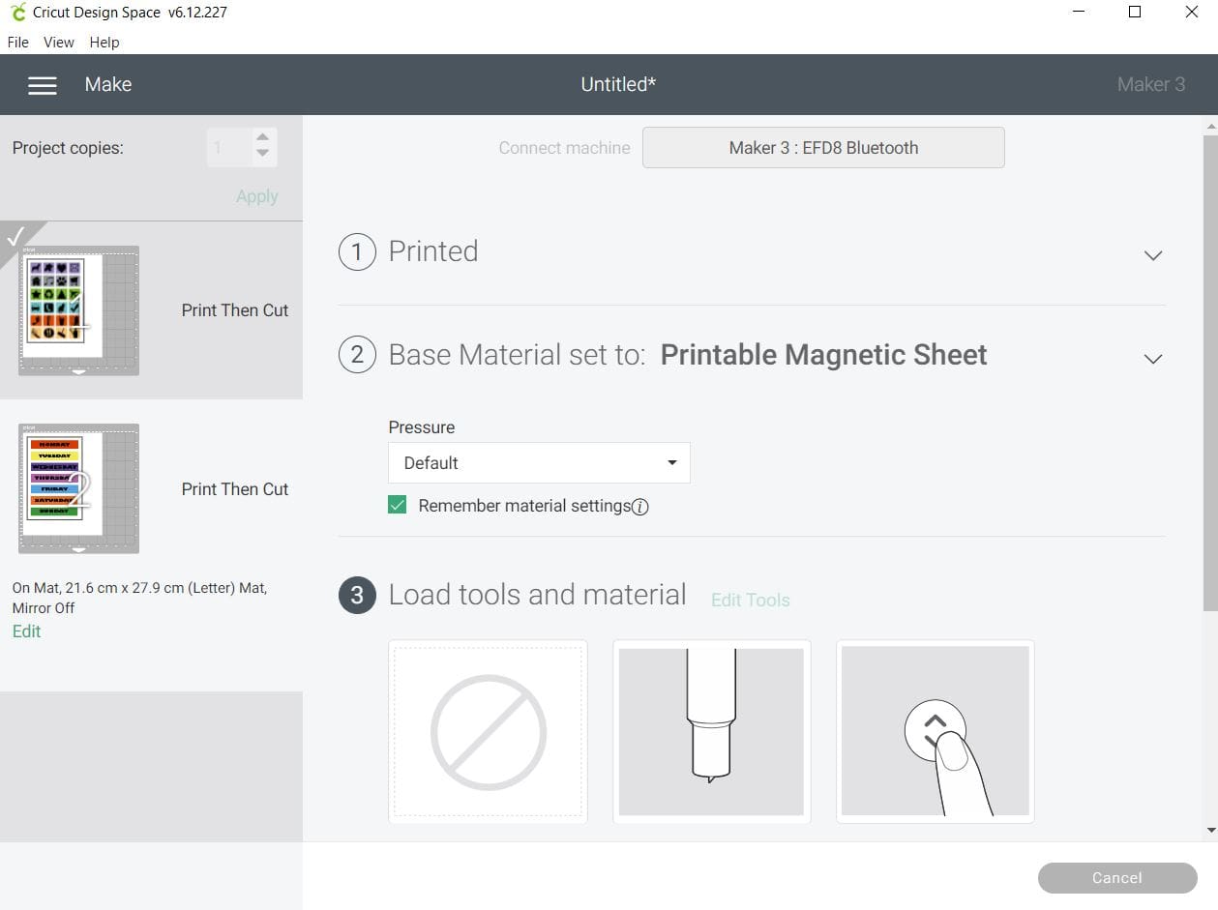
Task: Click the scrollbar up arrow
Action: 1210,126
